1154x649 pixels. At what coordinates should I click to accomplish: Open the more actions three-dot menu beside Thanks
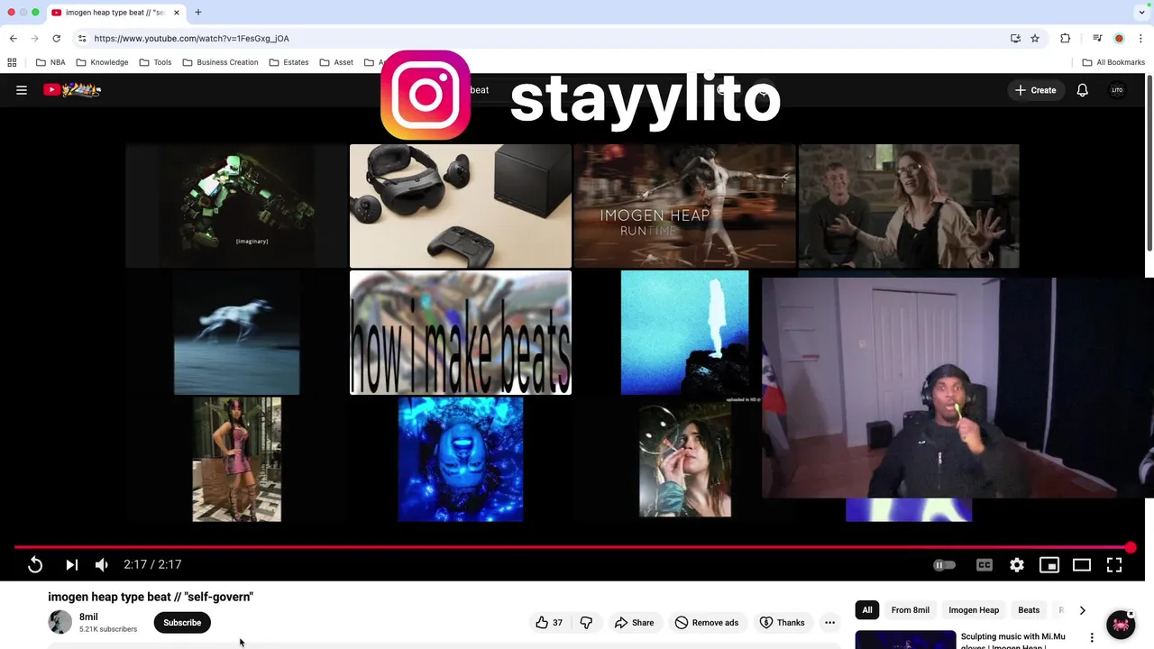click(829, 622)
